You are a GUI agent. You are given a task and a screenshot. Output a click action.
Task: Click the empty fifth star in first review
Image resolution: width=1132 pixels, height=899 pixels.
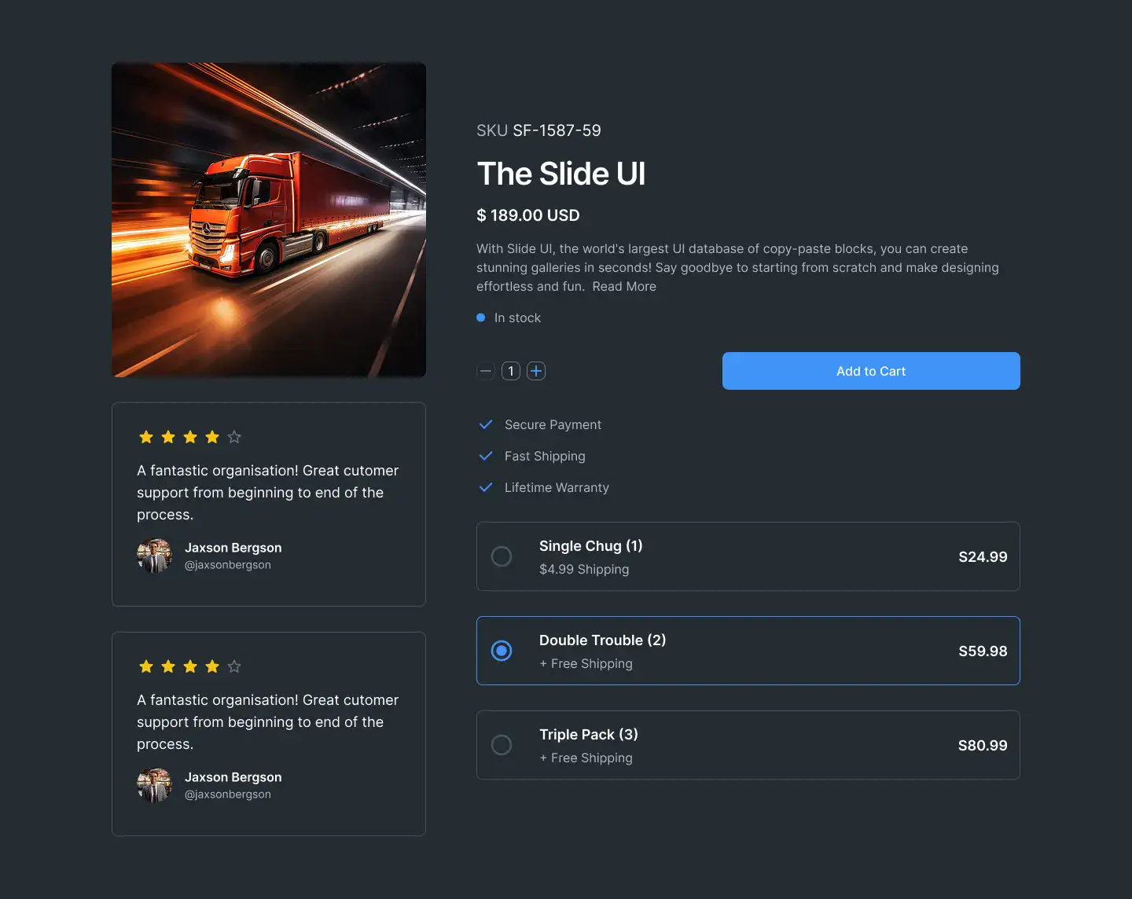coord(234,437)
